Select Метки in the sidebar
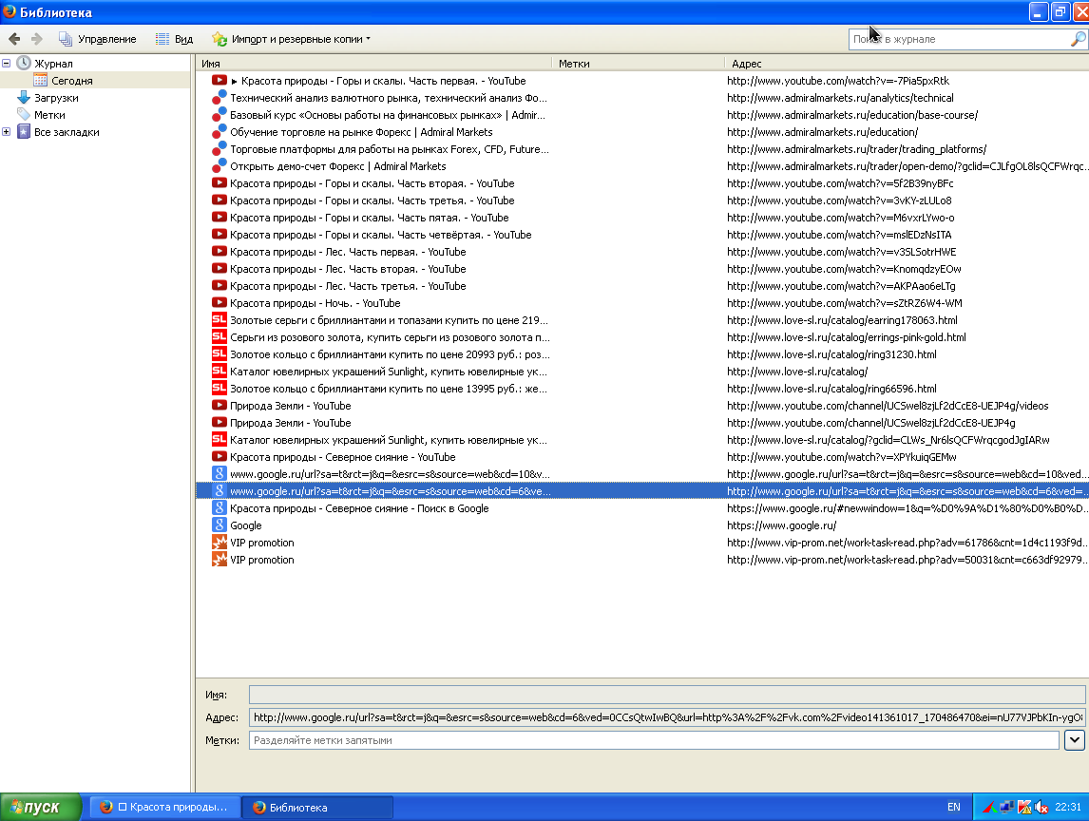Image resolution: width=1089 pixels, height=821 pixels. point(49,115)
